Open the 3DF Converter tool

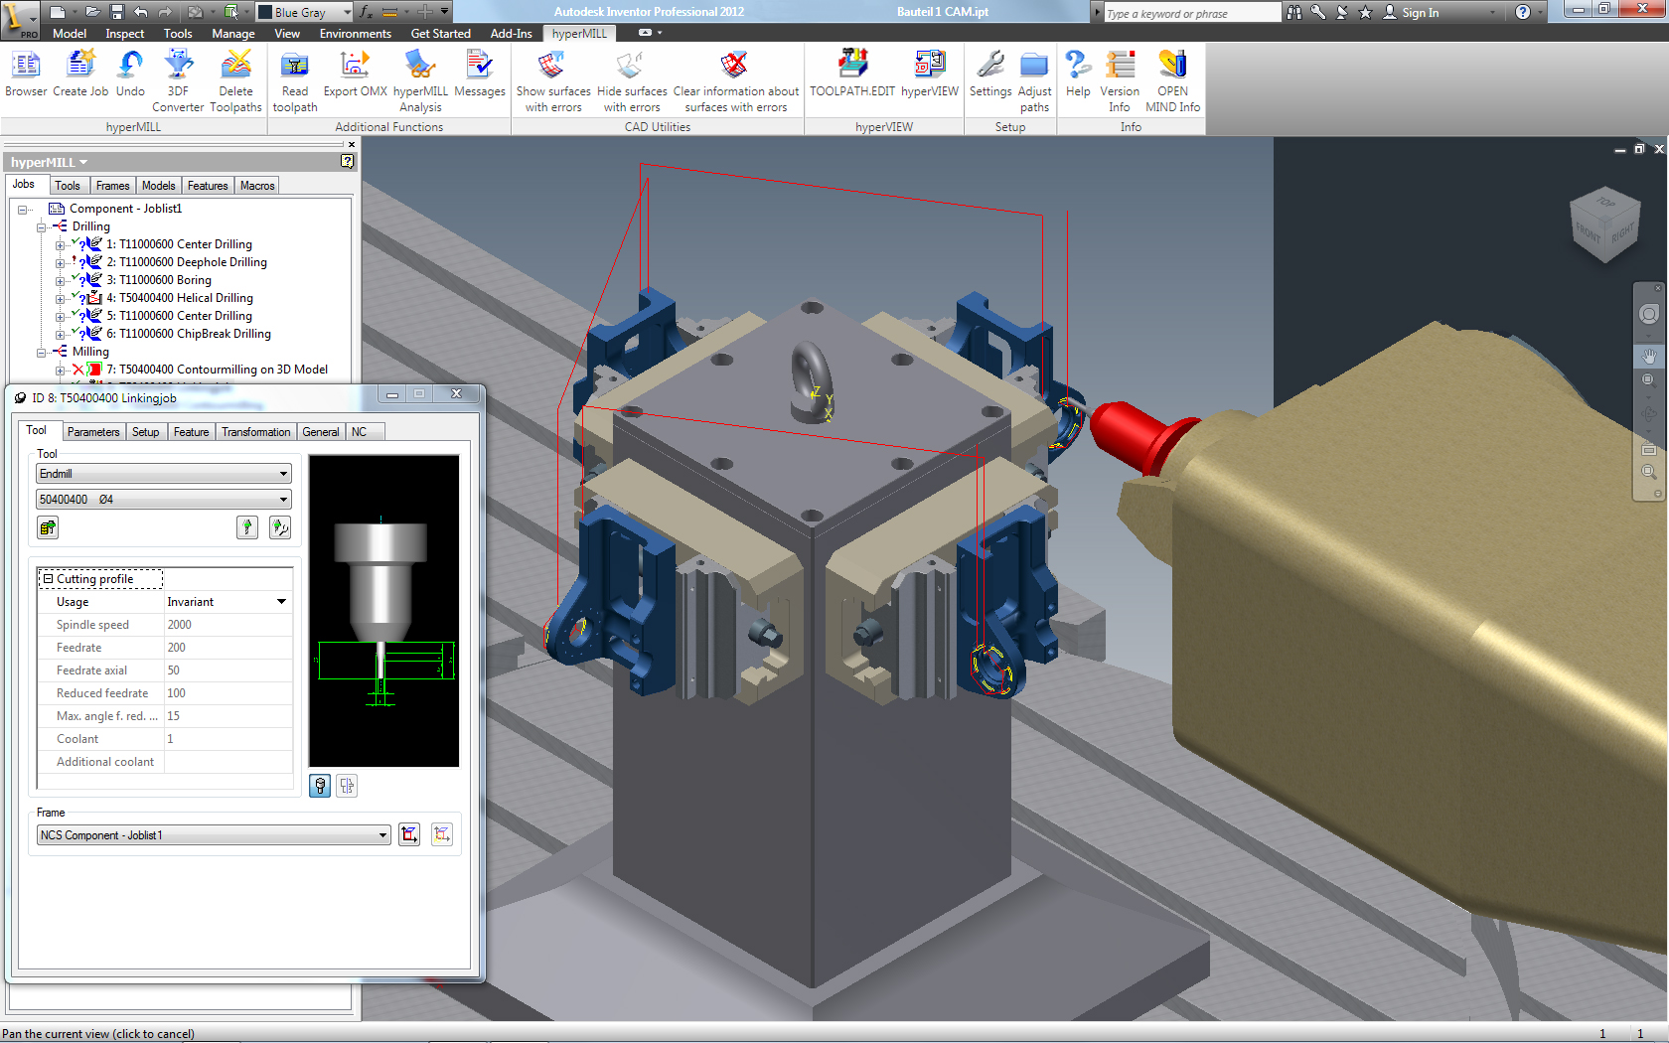point(178,67)
